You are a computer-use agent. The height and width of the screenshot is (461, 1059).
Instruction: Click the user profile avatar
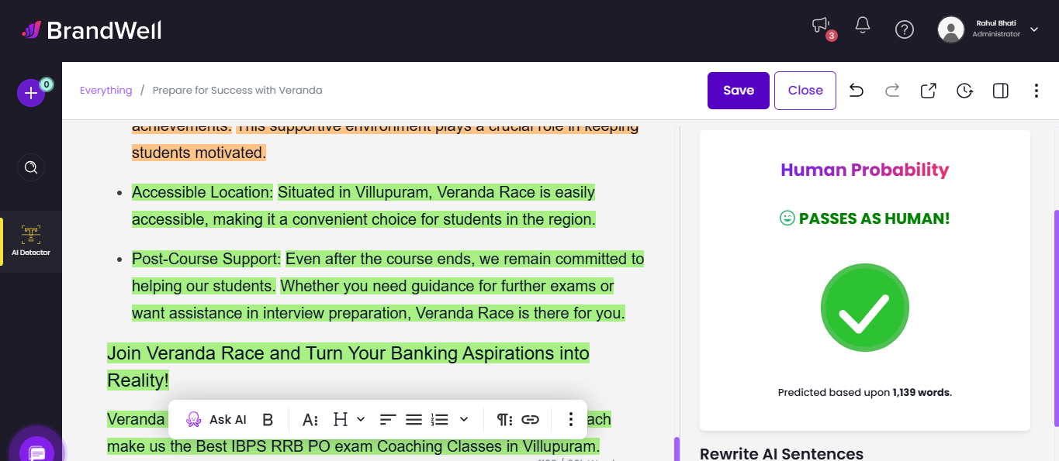951,29
